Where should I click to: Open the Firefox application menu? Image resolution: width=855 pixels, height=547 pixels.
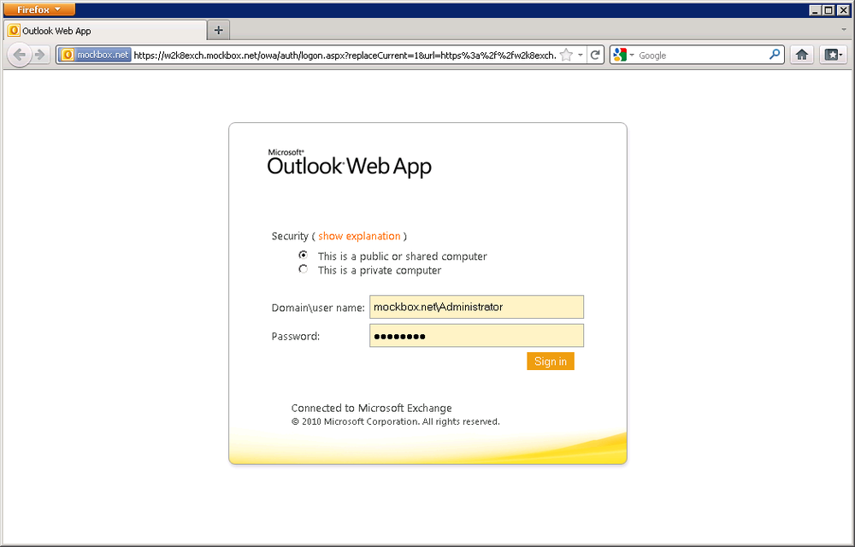pos(39,9)
